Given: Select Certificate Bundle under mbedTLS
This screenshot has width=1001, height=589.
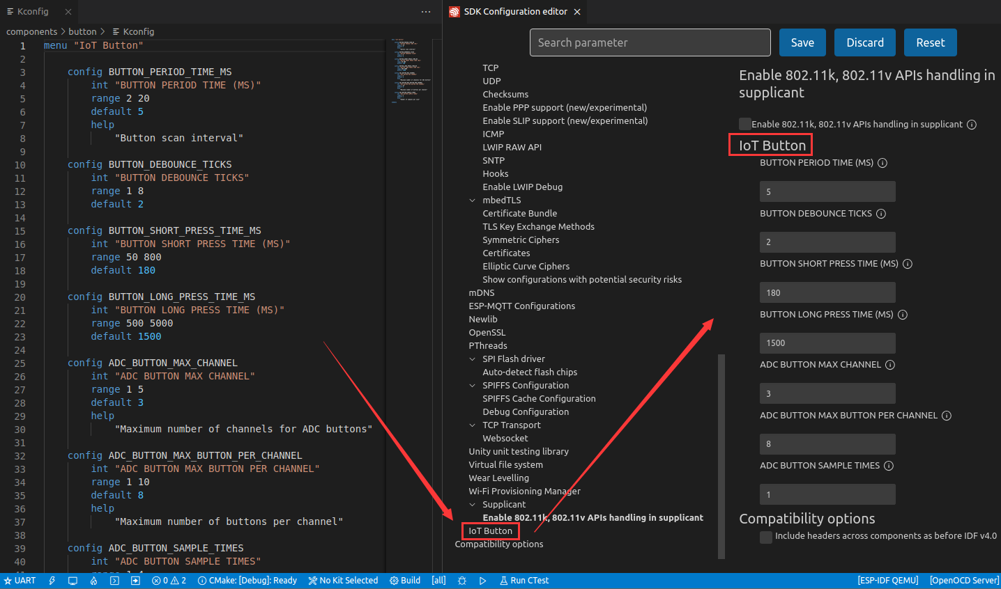Looking at the screenshot, I should [520, 214].
